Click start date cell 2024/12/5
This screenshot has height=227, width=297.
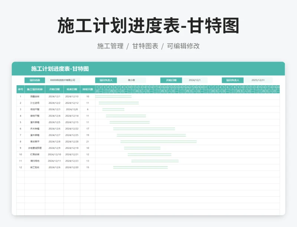click(54, 122)
